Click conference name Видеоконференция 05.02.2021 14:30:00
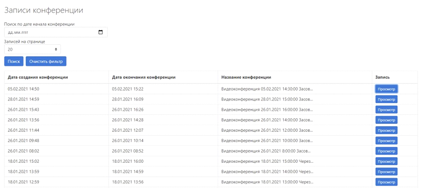Viewport: 421px width, 188px height. [x=267, y=89]
